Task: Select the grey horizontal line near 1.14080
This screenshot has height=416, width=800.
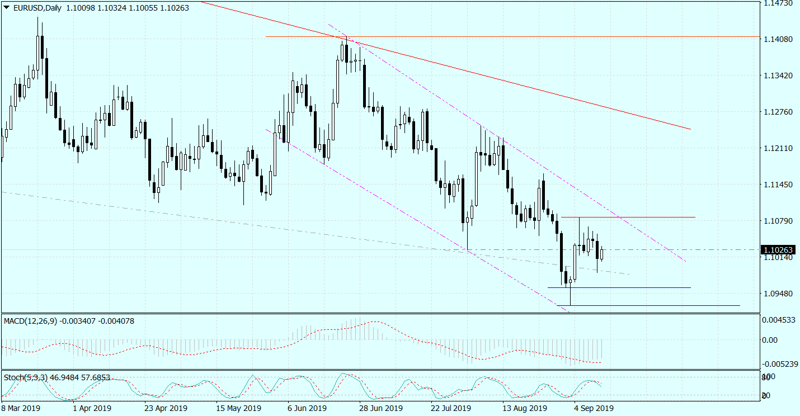Action: (x=513, y=37)
